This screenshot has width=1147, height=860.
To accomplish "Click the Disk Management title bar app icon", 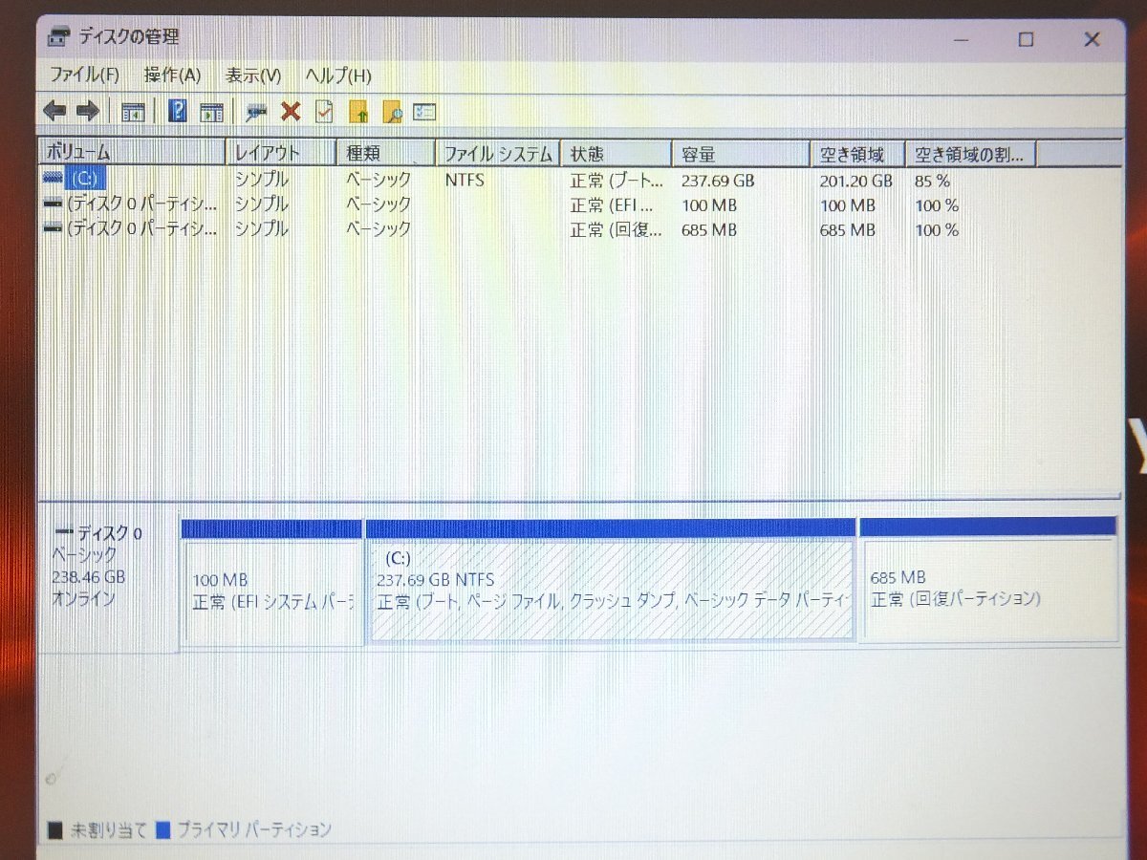I will pyautogui.click(x=59, y=38).
